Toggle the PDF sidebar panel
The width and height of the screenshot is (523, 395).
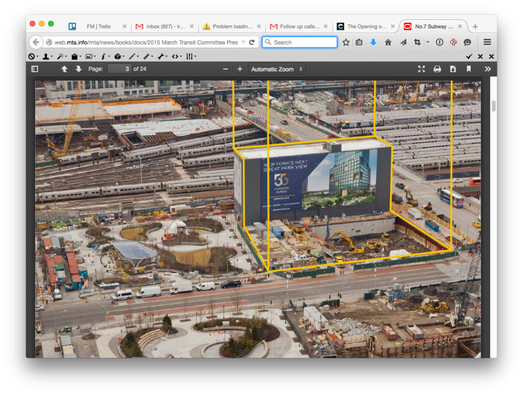point(35,68)
